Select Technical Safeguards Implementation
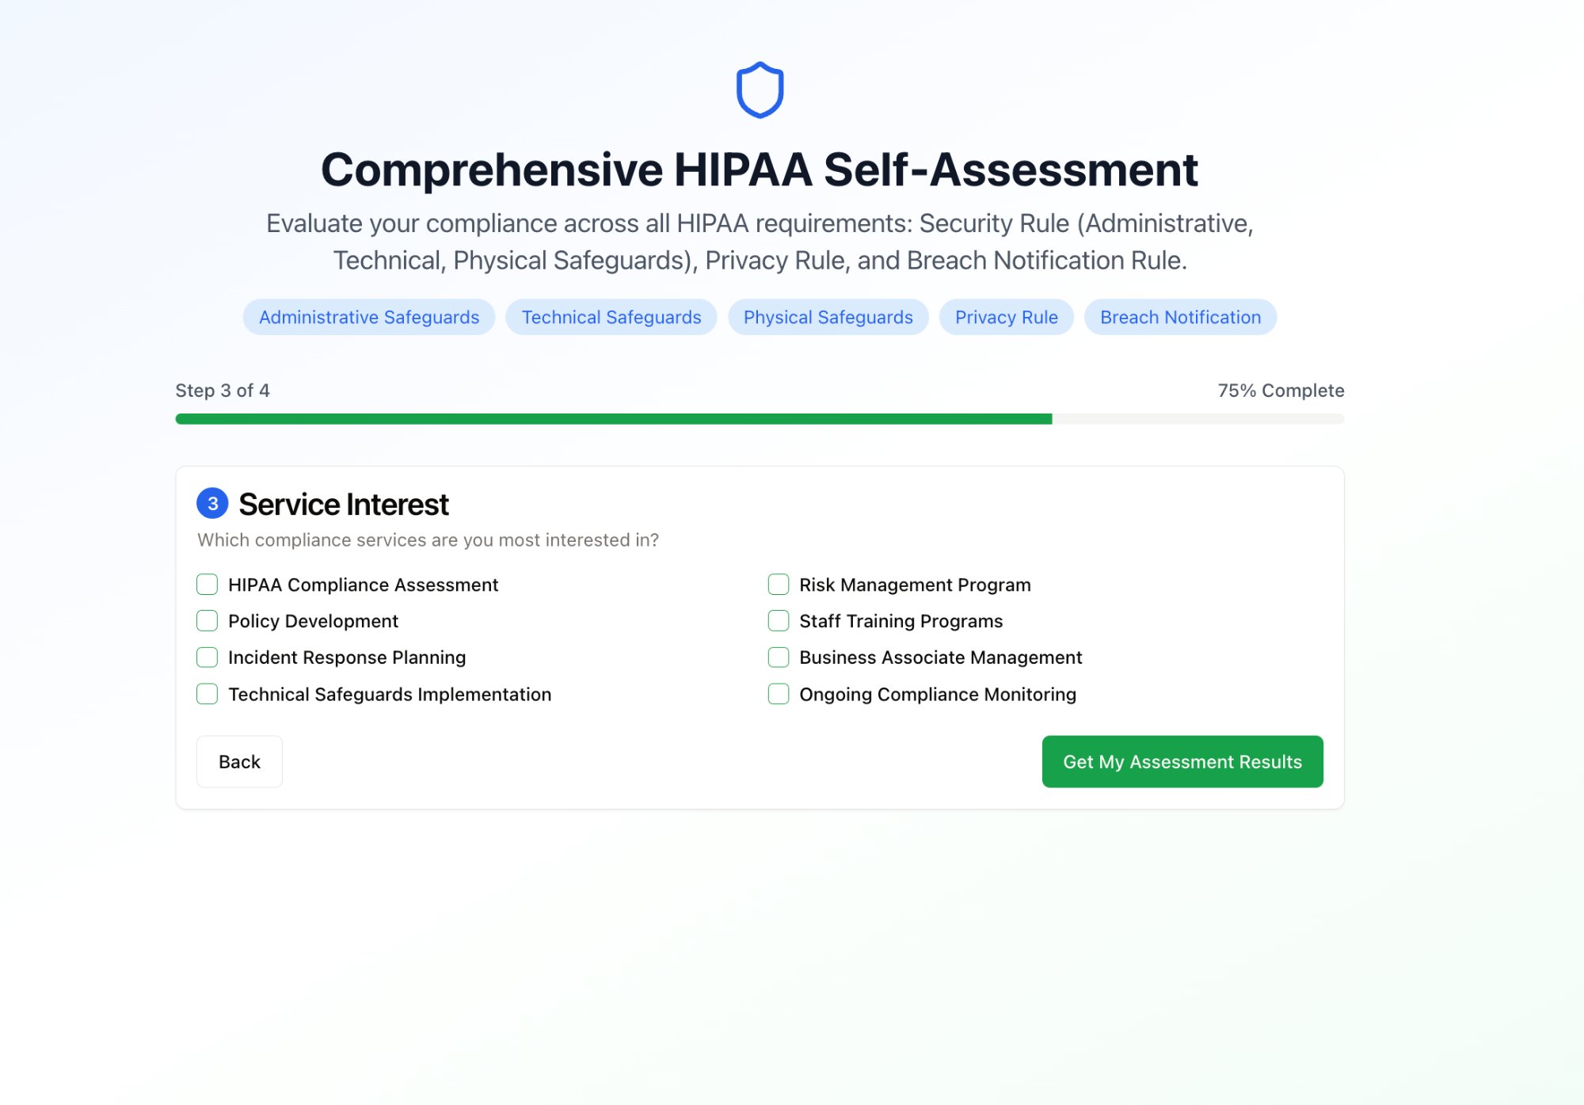Image resolution: width=1584 pixels, height=1105 pixels. coord(206,694)
